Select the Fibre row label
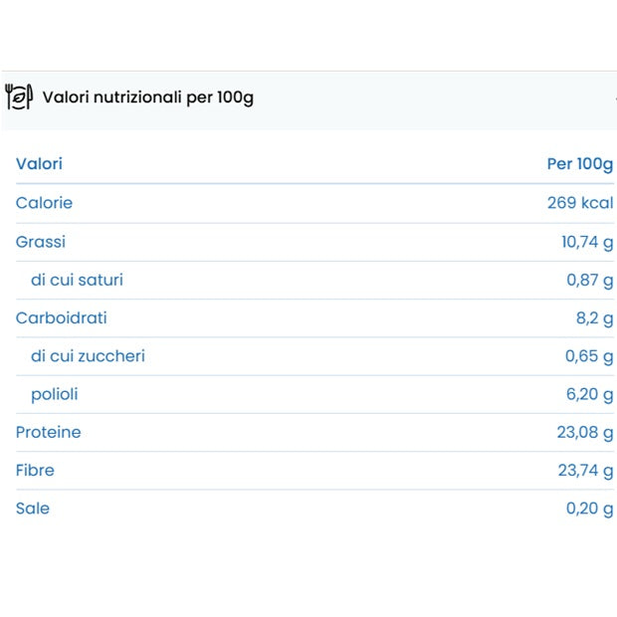Screen dimensions: 617x617 (35, 471)
